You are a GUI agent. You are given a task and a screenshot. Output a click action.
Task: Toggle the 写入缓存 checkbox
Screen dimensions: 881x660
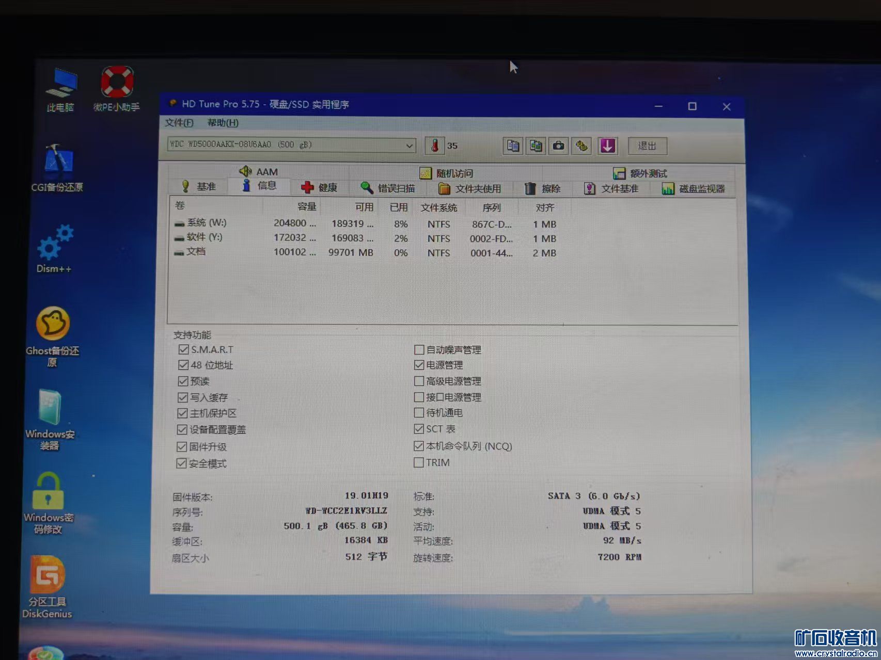click(x=183, y=397)
